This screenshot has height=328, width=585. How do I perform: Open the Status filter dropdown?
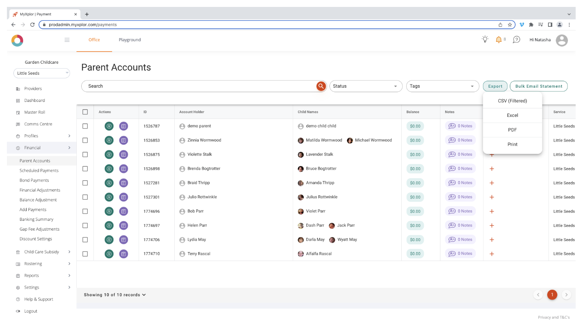coord(365,86)
